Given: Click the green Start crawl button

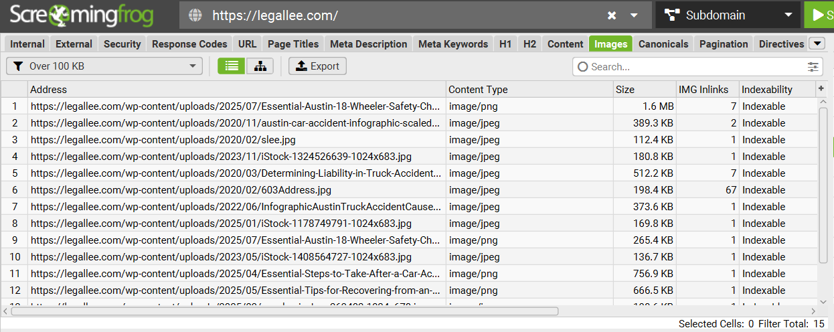Looking at the screenshot, I should pyautogui.click(x=819, y=15).
